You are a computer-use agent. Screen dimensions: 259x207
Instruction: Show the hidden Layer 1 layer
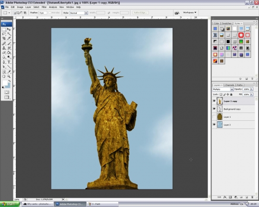click(x=214, y=117)
